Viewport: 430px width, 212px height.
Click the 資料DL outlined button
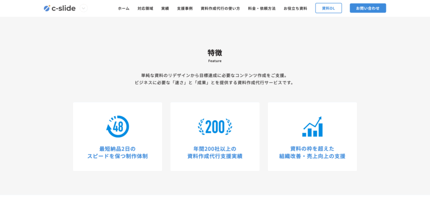point(328,8)
